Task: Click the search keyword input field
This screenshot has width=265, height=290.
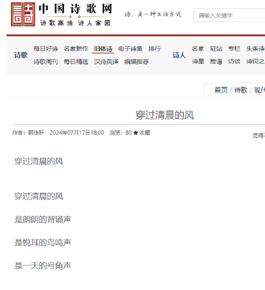Action: (x=229, y=15)
